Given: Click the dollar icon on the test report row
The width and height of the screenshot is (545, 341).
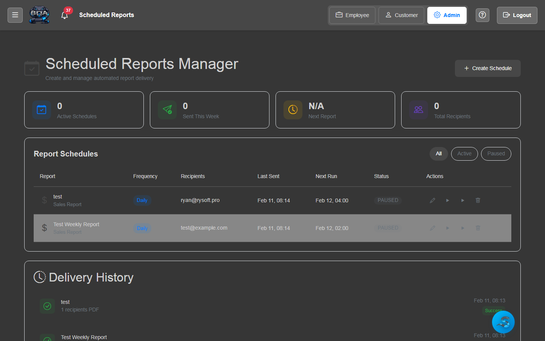Looking at the screenshot, I should (x=44, y=200).
